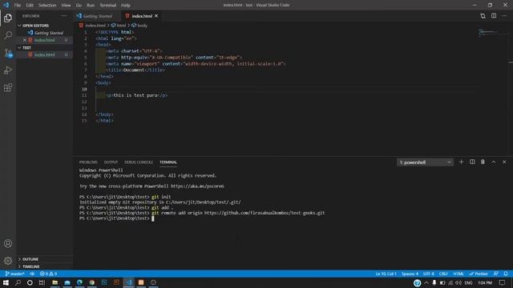The image size is (513, 288).
Task: Close the index.html editor tab
Action: click(156, 16)
